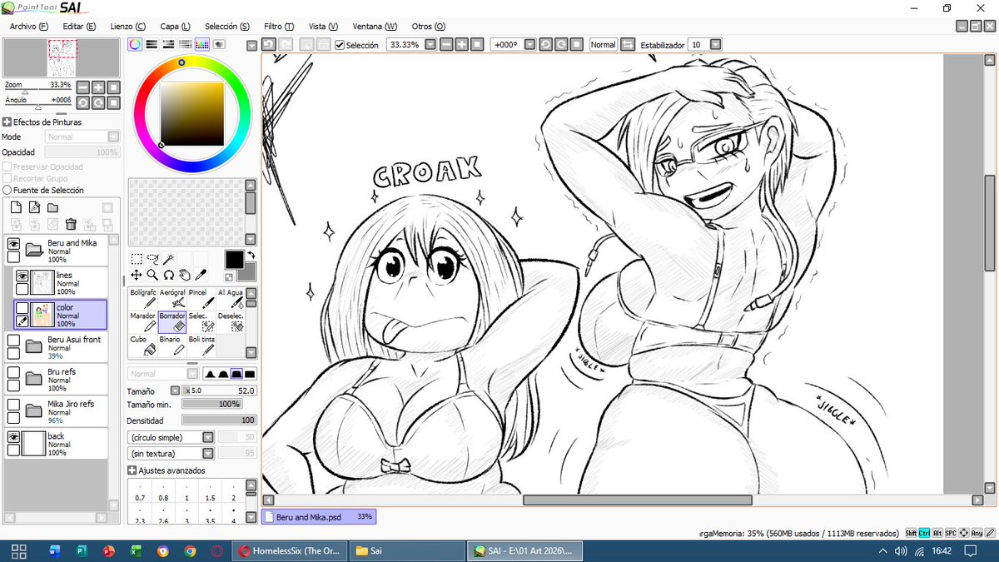Viewport: 999px width, 562px height.
Task: Select the Marador marker tool
Action: tap(143, 321)
